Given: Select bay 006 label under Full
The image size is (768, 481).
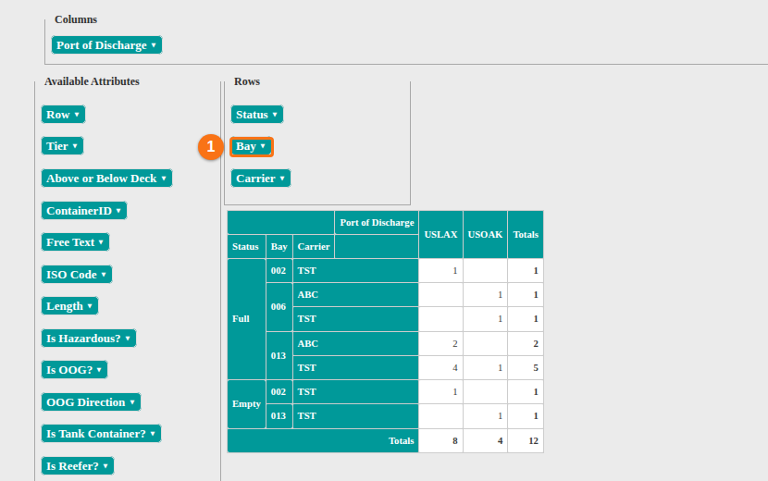Looking at the screenshot, I should [279, 307].
